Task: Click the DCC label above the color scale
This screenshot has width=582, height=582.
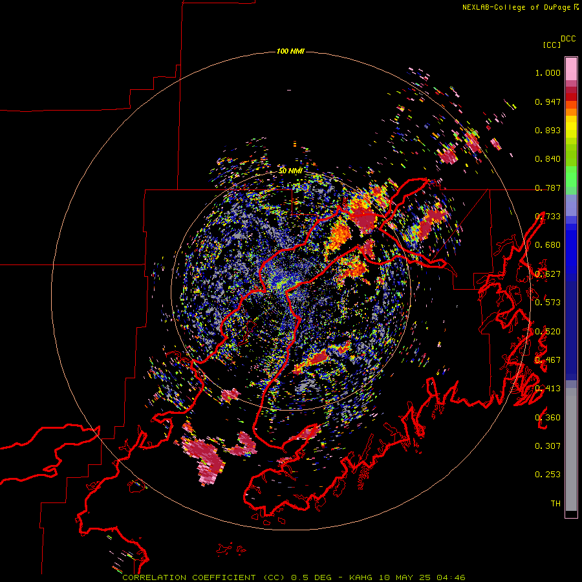Action: (x=568, y=39)
